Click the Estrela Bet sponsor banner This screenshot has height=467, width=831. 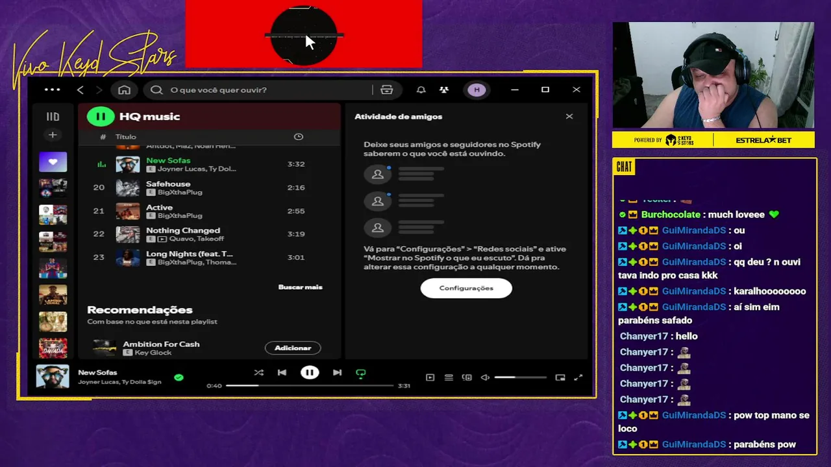pyautogui.click(x=763, y=139)
